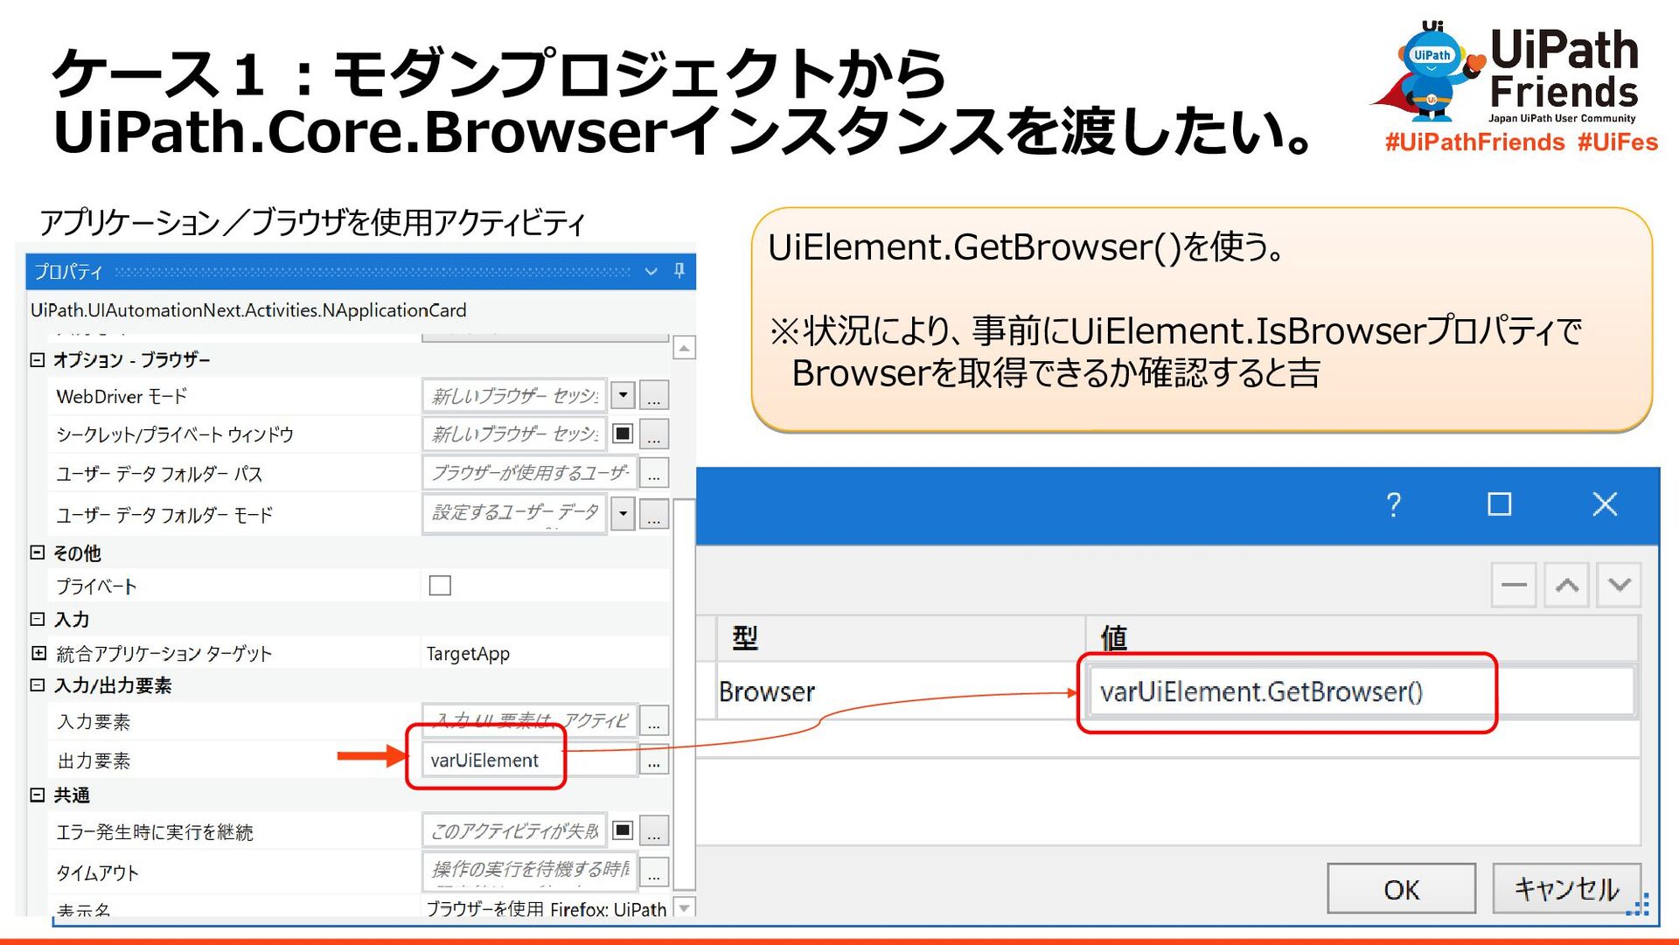Open ellipsis editor for 入力要素

pyautogui.click(x=654, y=721)
